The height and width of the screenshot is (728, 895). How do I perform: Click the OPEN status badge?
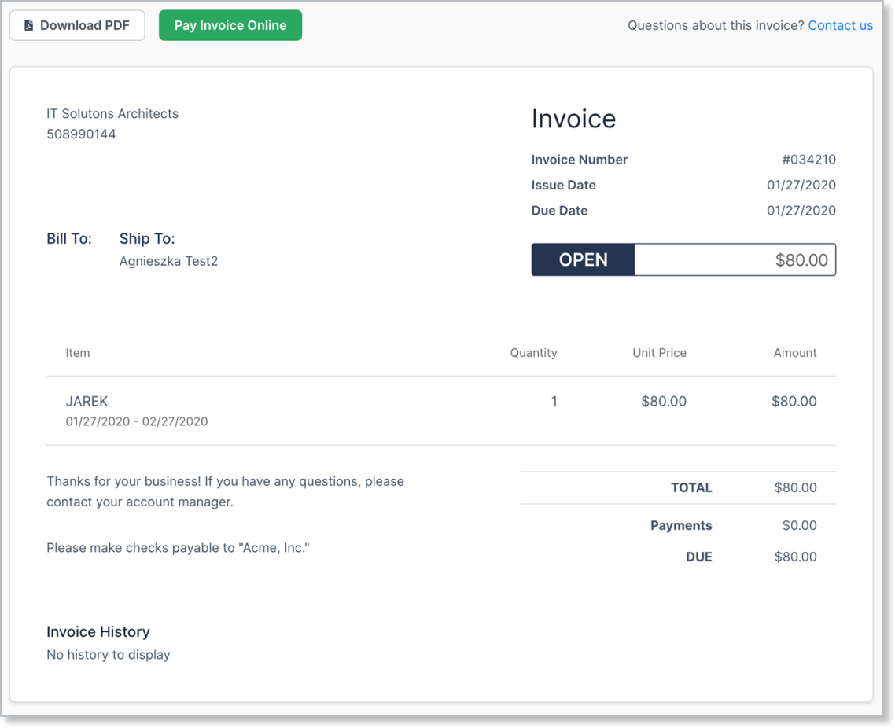click(583, 259)
